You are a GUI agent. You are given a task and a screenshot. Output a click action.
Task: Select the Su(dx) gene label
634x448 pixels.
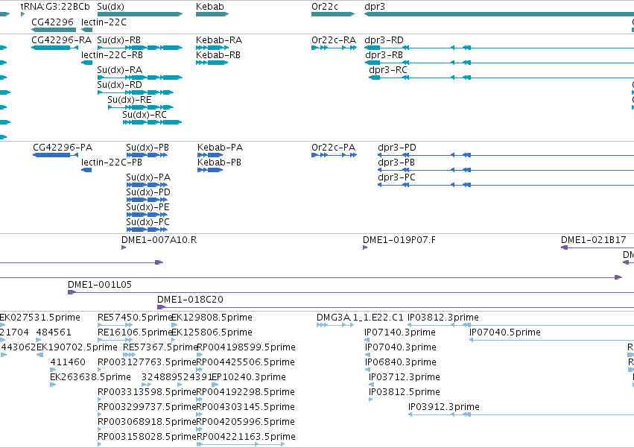[x=111, y=7]
